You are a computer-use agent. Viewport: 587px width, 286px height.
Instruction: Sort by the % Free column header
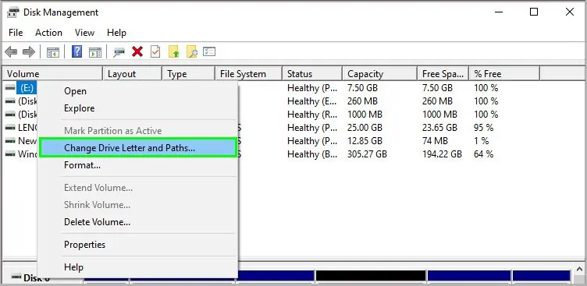tap(504, 74)
